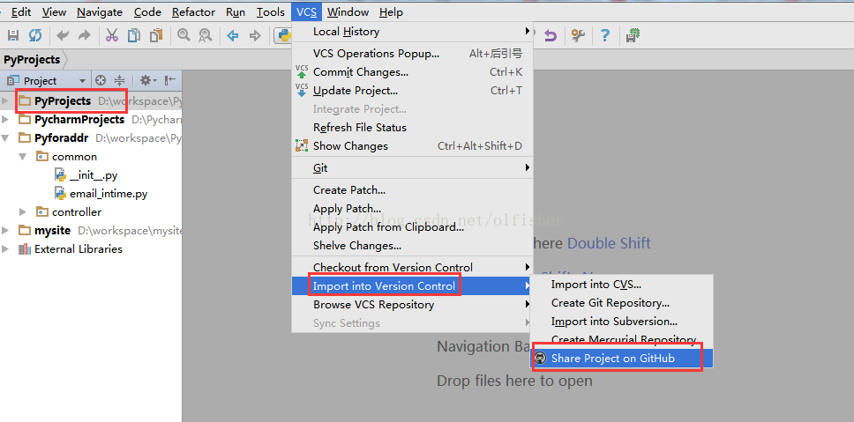854x422 pixels.
Task: Expand the PyProjects tree node
Action: [x=5, y=101]
